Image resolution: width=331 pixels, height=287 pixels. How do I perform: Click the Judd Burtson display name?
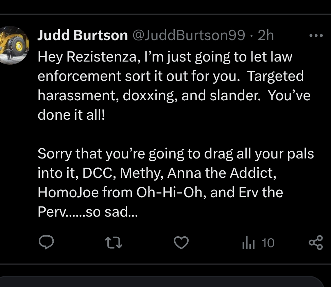(x=83, y=35)
